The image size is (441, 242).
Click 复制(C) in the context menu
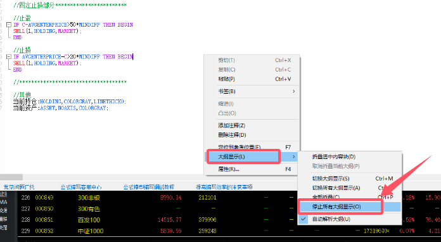point(252,70)
